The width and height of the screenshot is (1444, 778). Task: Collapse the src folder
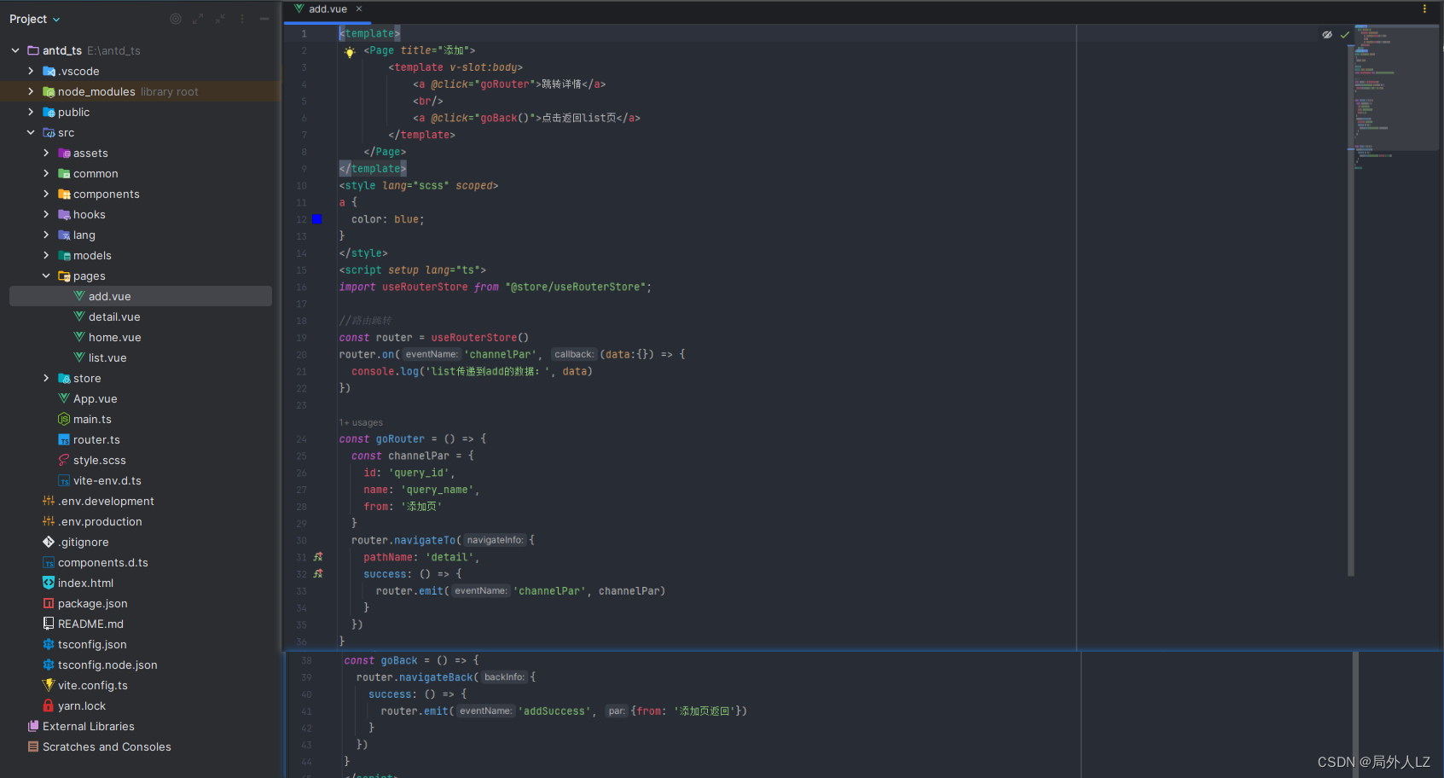click(x=31, y=132)
